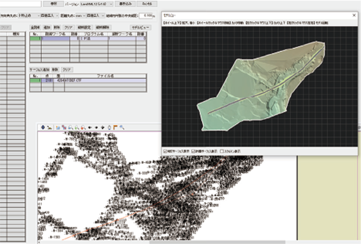361x244 pixels.
Task: Click the プログラム名 column header
Action: point(94,34)
